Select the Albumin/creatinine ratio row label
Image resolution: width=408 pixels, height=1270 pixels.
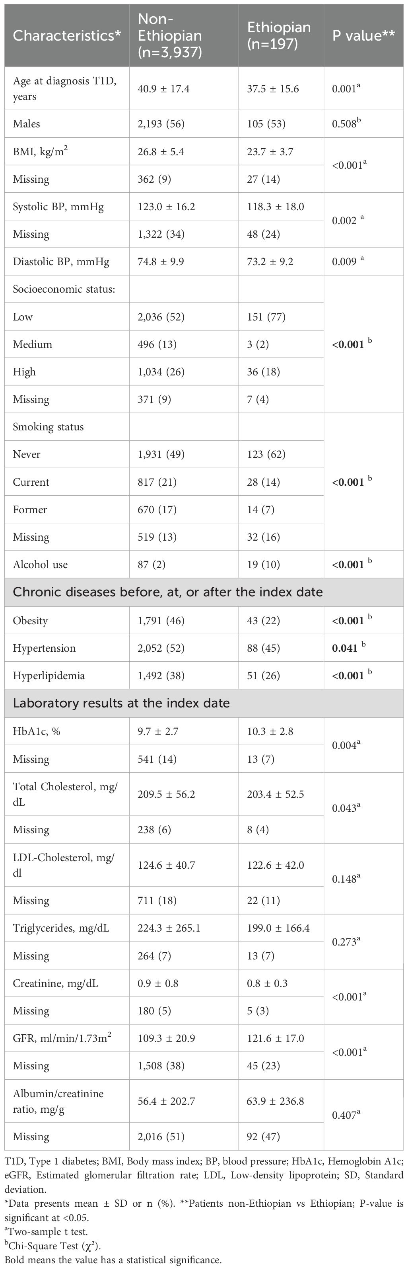pyautogui.click(x=58, y=1101)
